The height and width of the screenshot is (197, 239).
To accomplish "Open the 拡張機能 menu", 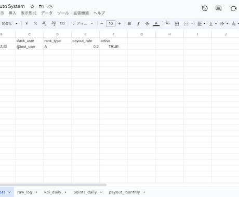I will (x=81, y=13).
